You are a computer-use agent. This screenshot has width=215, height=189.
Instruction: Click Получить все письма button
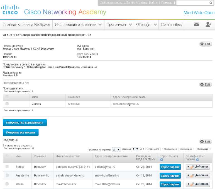[x=21, y=132]
